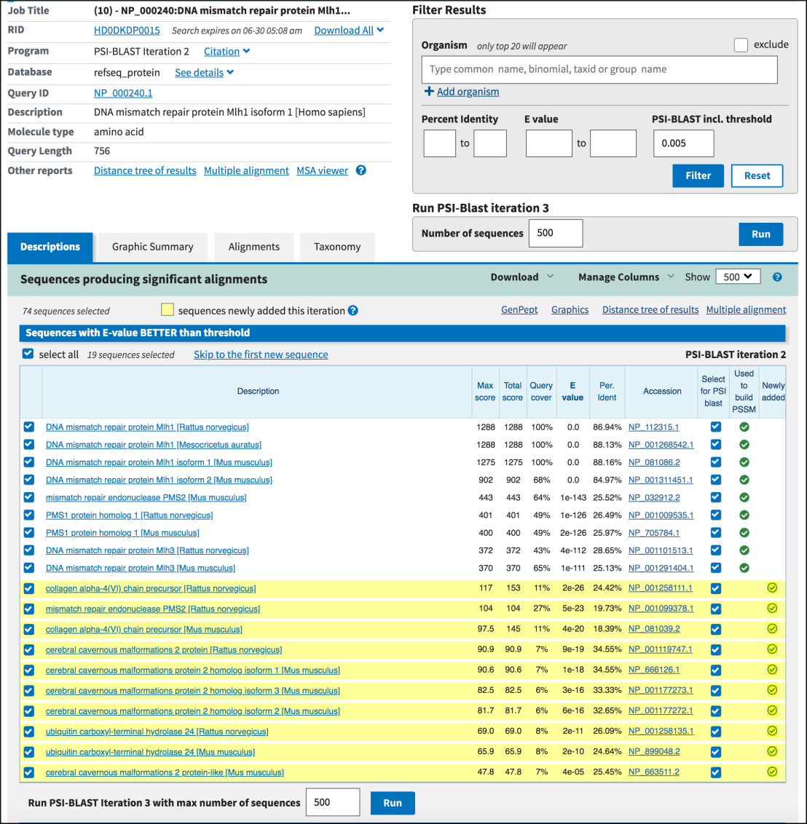Open the Show 500 results dropdown
The height and width of the screenshot is (824, 807).
click(x=738, y=277)
